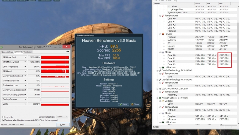Click chip icon beside CPU Utilizations node
Screen dimensions: 239x135
(163, 67)
